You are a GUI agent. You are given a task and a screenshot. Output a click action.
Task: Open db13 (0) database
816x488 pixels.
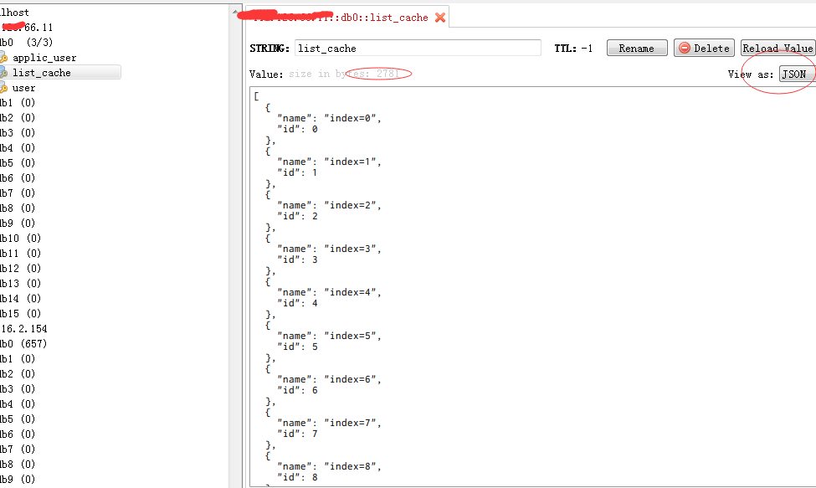20,283
